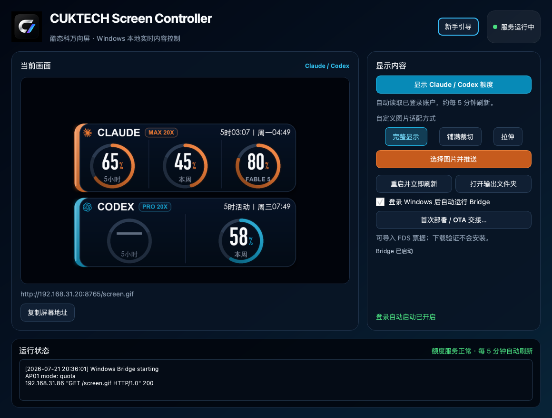Click the 自定义图片适配方式 label
The image size is (552, 418).
pos(405,118)
